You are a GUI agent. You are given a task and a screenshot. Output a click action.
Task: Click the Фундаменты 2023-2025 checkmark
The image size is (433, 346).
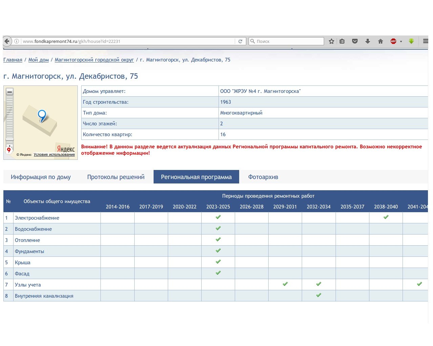[218, 250]
